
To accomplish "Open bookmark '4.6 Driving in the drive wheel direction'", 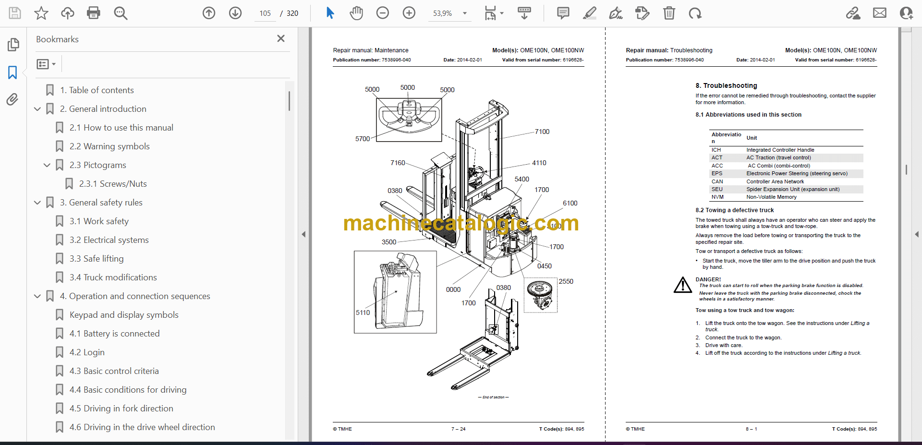I will (x=142, y=427).
